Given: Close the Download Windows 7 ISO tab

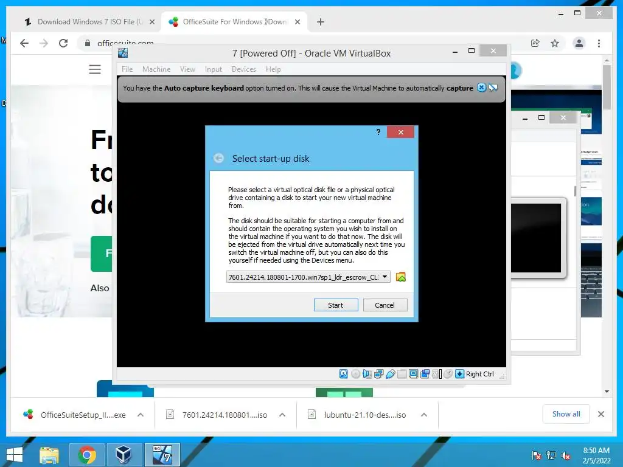Looking at the screenshot, I should pos(151,22).
